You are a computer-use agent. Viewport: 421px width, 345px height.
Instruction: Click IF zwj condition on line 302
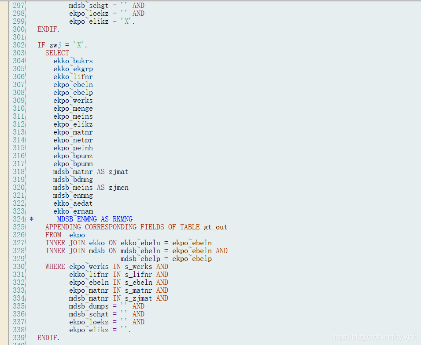click(62, 45)
